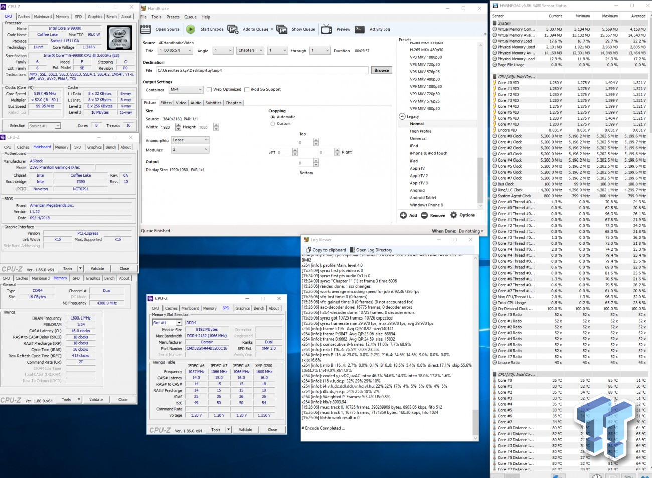
Task: Click Close in the CPU-Z Memory window
Action: 123,400
